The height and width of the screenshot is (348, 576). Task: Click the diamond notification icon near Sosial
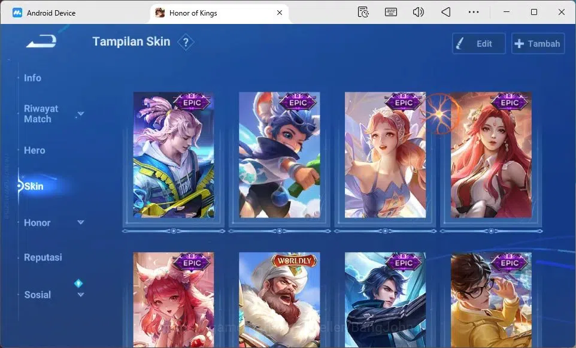(78, 283)
